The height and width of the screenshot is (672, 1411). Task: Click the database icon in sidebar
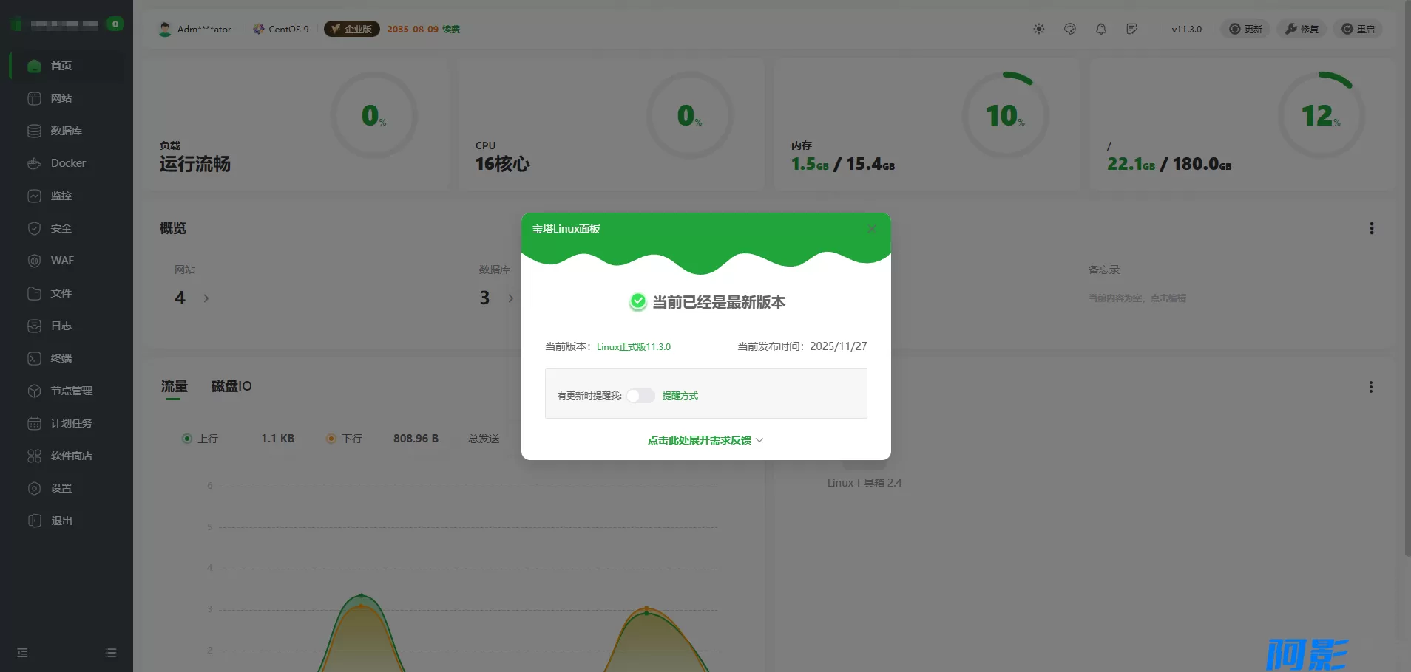pyautogui.click(x=34, y=131)
